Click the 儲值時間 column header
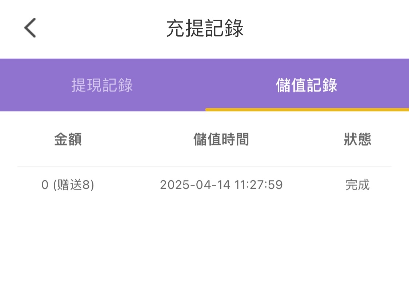Image resolution: width=409 pixels, height=290 pixels. 221,140
